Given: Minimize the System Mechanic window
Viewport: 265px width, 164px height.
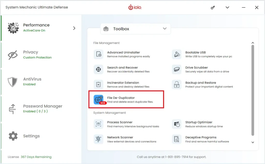Looking at the screenshot, I should tap(243, 8).
